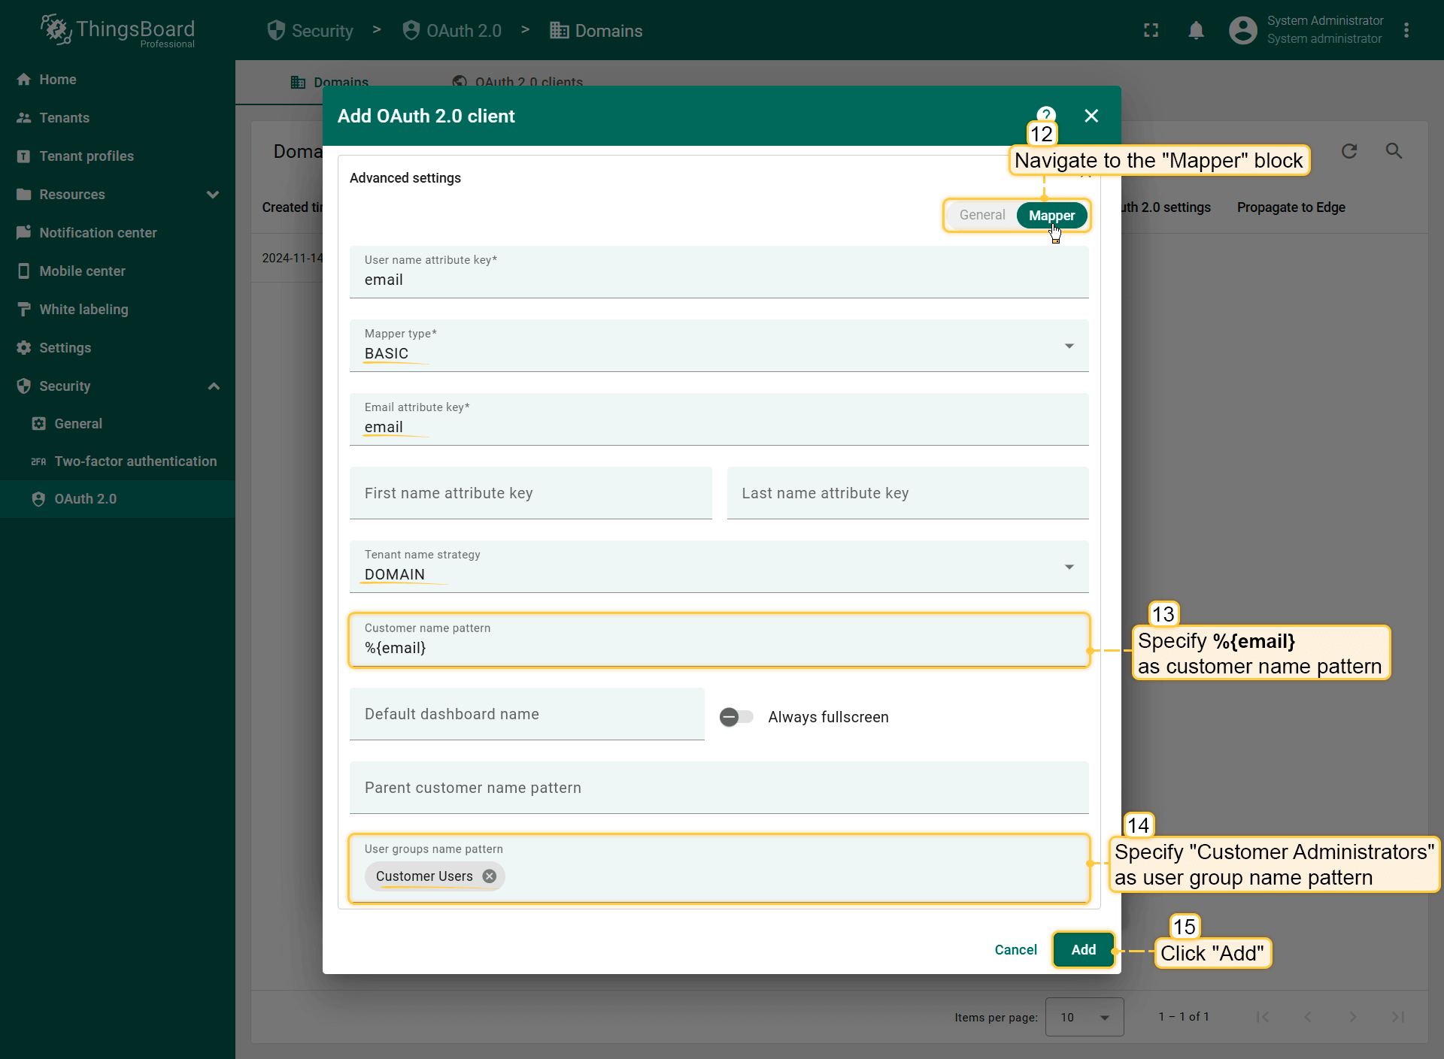Remove the Customer Users chip
Screen dimensions: 1444x1059
point(490,876)
